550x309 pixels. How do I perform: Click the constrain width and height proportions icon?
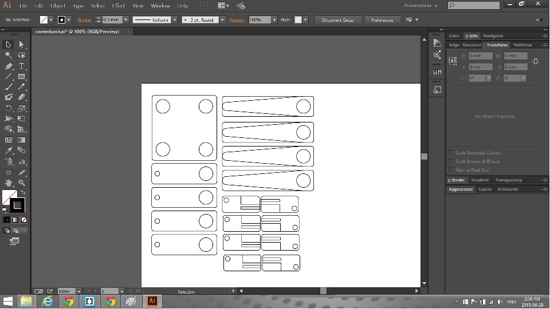(x=535, y=61)
